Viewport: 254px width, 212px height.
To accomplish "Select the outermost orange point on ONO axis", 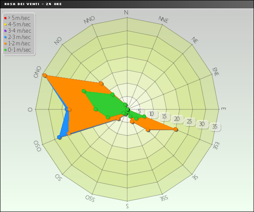I will coord(44,75).
